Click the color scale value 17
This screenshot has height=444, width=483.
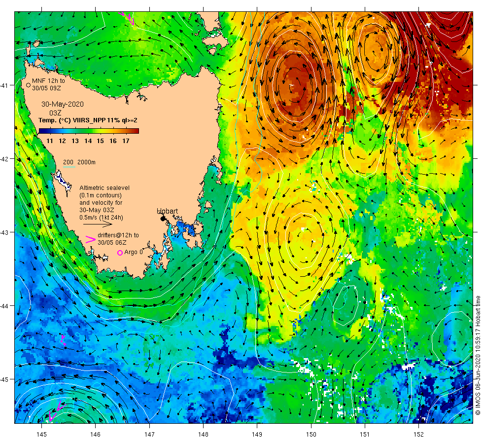click(126, 141)
